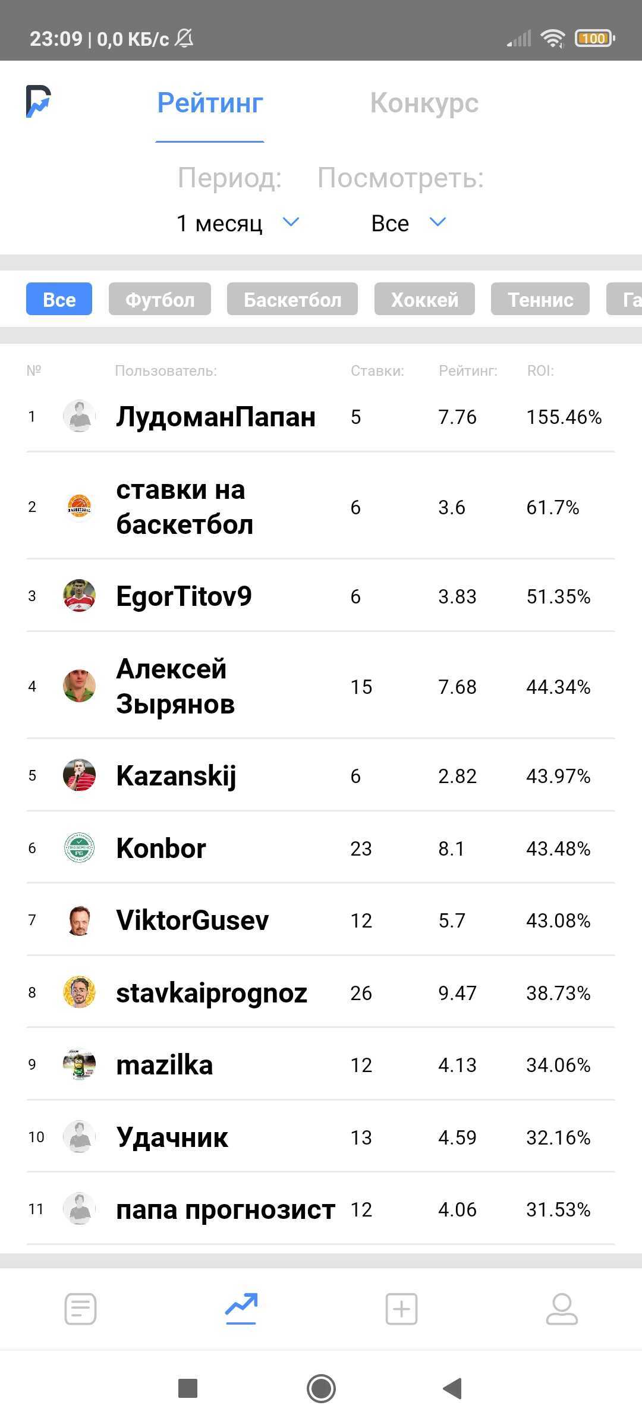Enable the Хоккей filter chip
642x1427 pixels.
(423, 299)
